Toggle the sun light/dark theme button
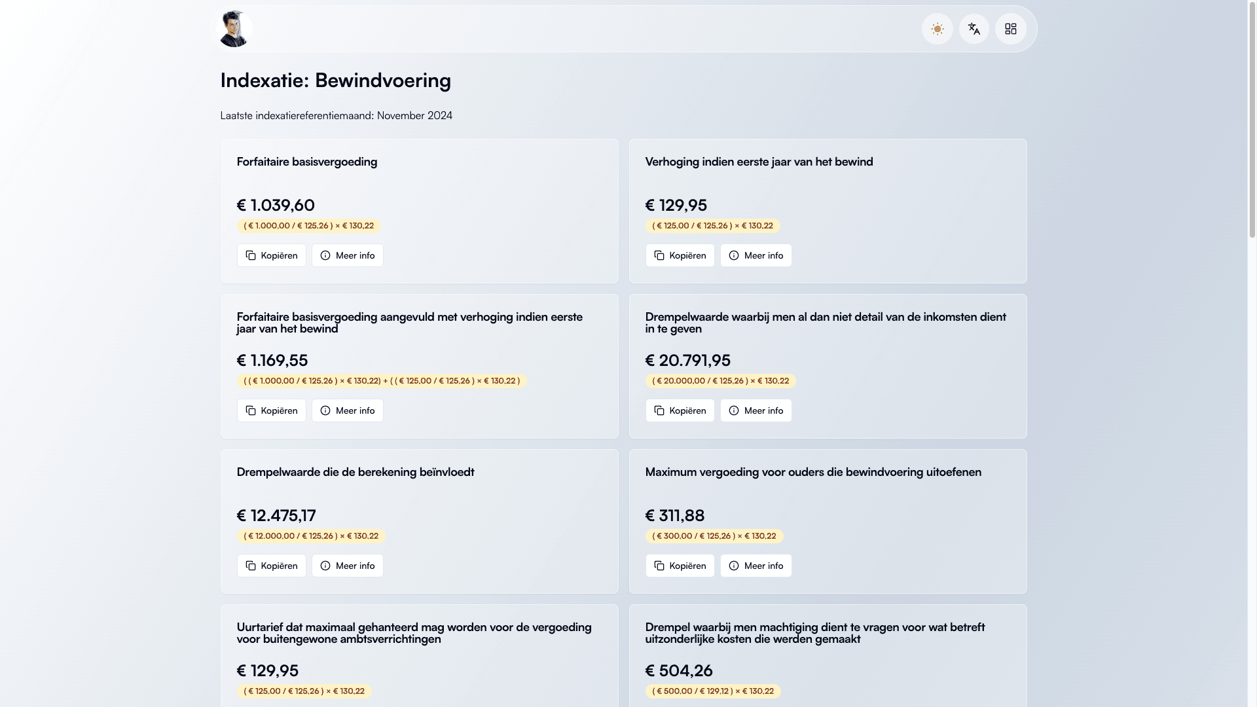The width and height of the screenshot is (1257, 707). point(937,29)
